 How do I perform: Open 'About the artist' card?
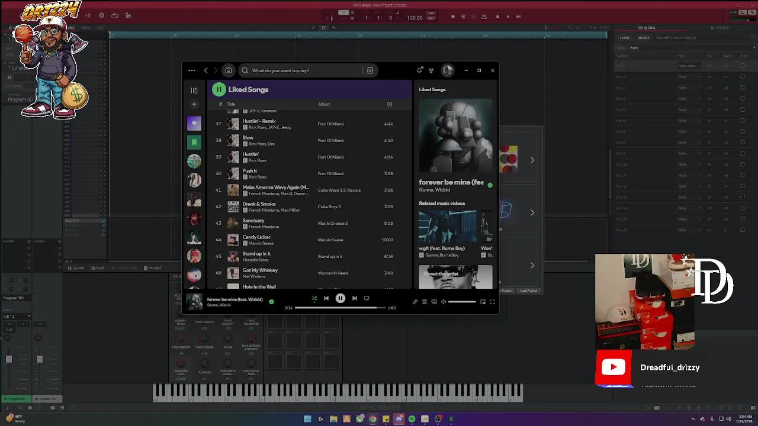[455, 277]
